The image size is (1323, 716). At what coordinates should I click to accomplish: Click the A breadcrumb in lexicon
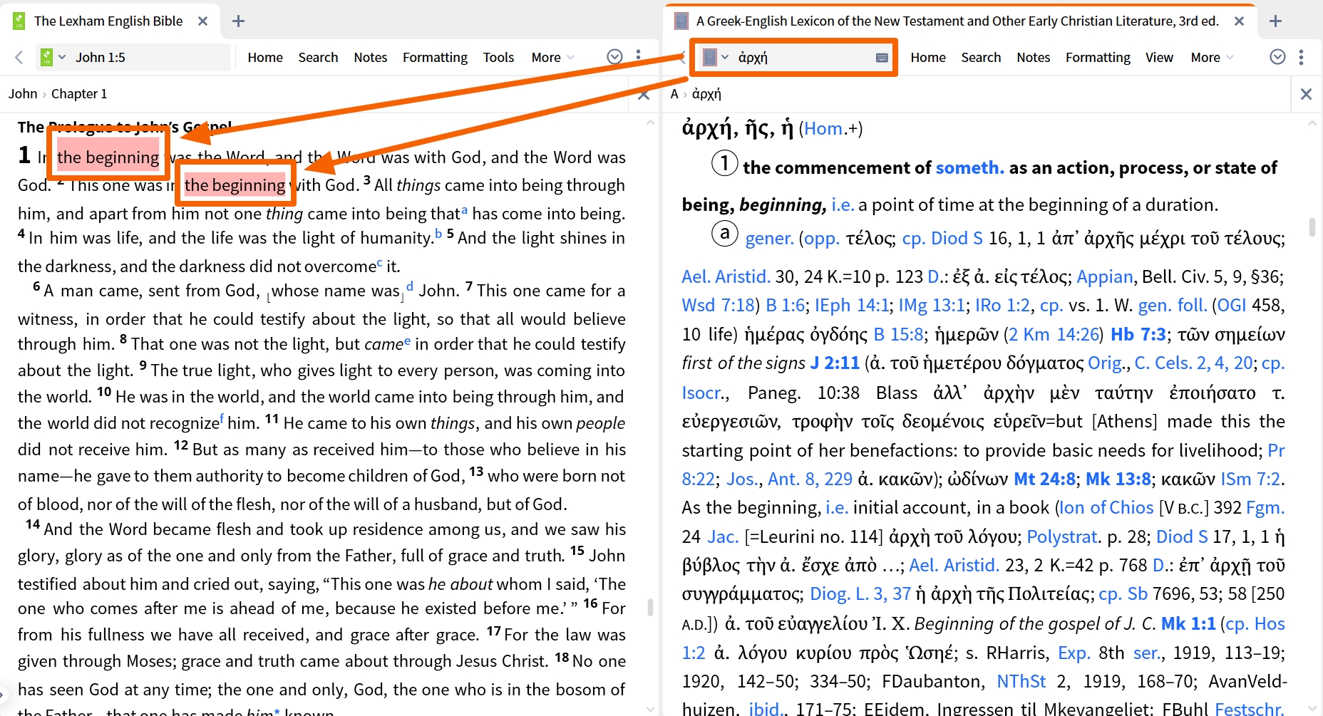coord(675,93)
